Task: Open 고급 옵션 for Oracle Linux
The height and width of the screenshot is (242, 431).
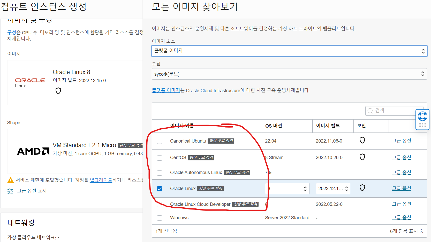Action: pyautogui.click(x=402, y=188)
